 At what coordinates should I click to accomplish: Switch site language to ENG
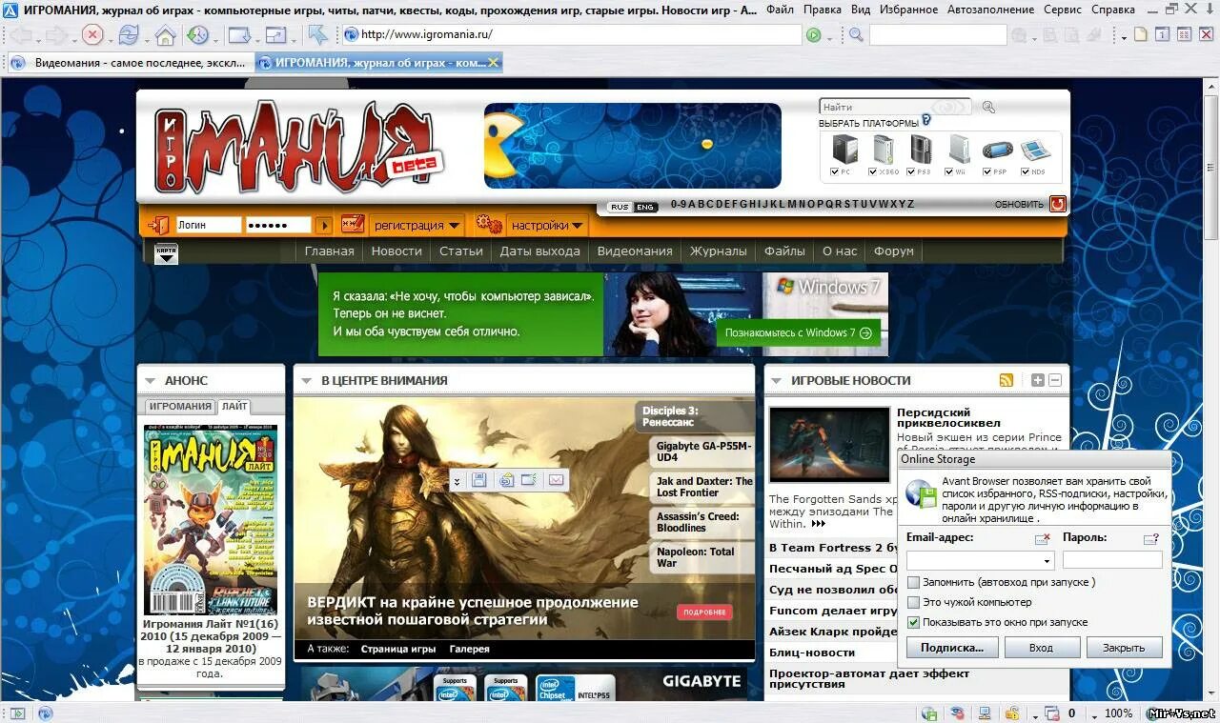[645, 207]
